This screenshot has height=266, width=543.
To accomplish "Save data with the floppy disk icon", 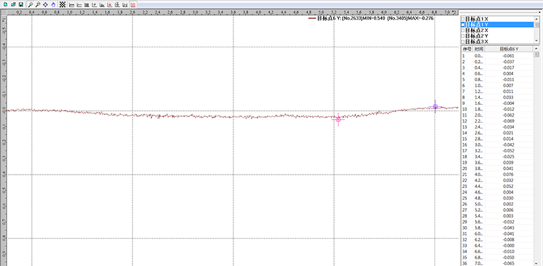I will pos(21,5).
